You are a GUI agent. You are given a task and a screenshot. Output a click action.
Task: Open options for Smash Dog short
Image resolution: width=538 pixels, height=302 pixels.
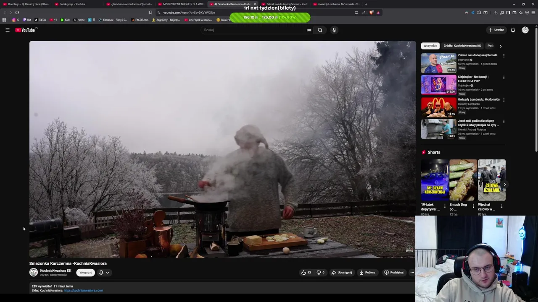473,206
